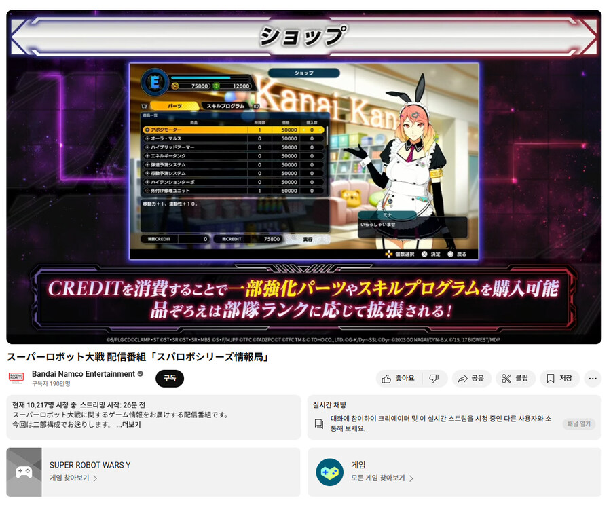This screenshot has height=509, width=611.
Task: Click the verified badge beside the channel name
Action: tap(141, 374)
